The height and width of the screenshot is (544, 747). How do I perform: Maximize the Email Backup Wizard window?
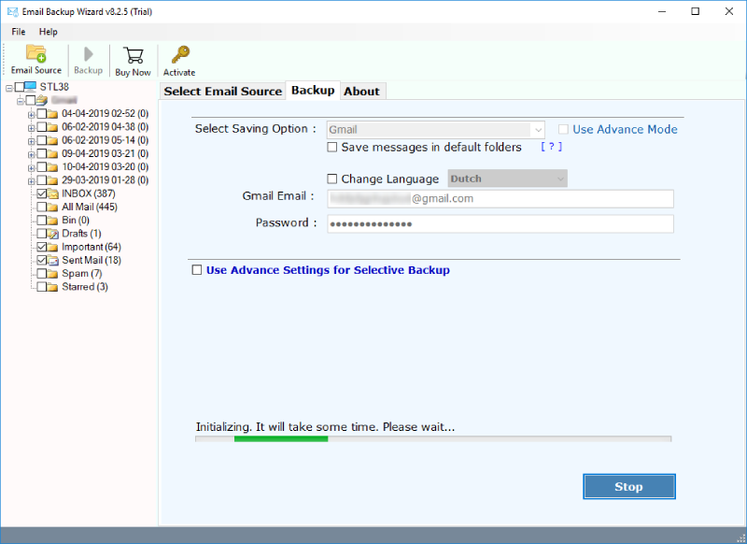(x=696, y=11)
